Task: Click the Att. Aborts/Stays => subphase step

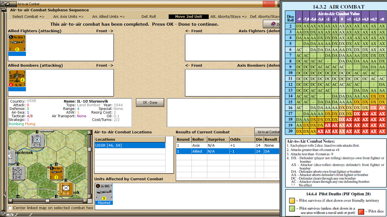Action: 229,16
